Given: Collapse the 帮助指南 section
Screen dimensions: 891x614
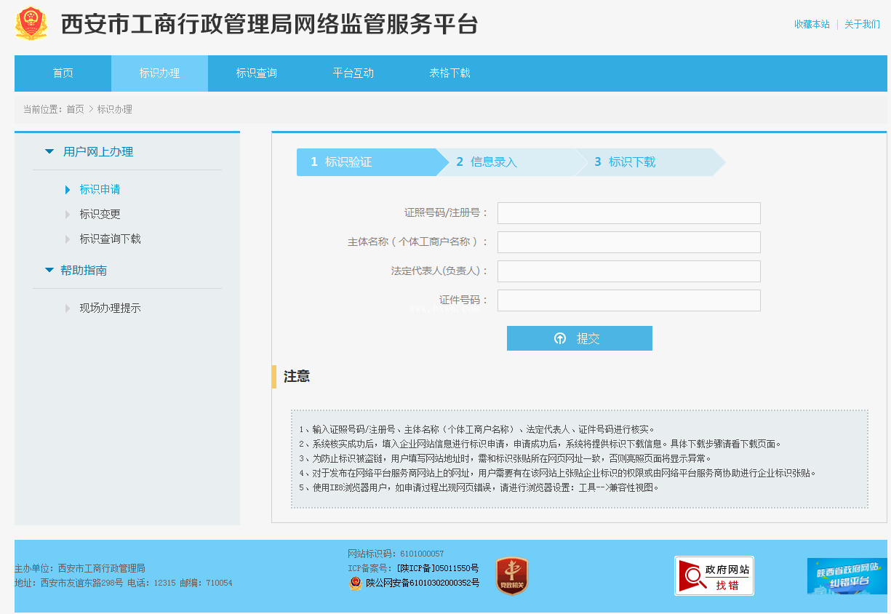Looking at the screenshot, I should pos(49,271).
